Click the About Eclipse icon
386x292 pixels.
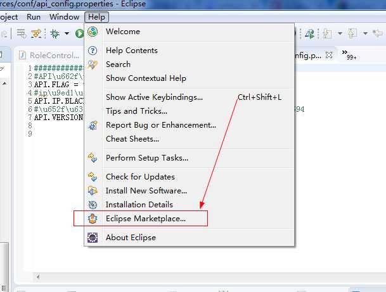tap(93, 238)
